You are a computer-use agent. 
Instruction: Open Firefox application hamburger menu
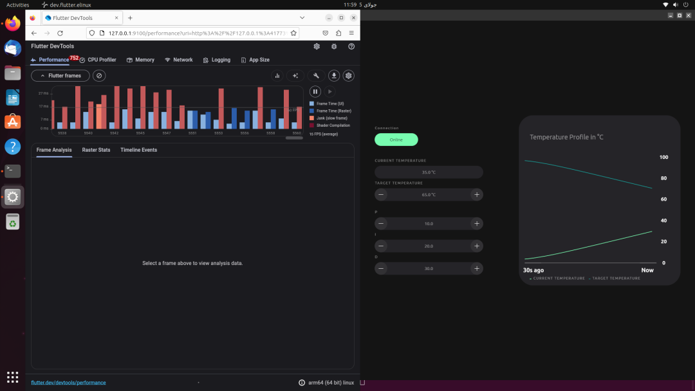[351, 33]
